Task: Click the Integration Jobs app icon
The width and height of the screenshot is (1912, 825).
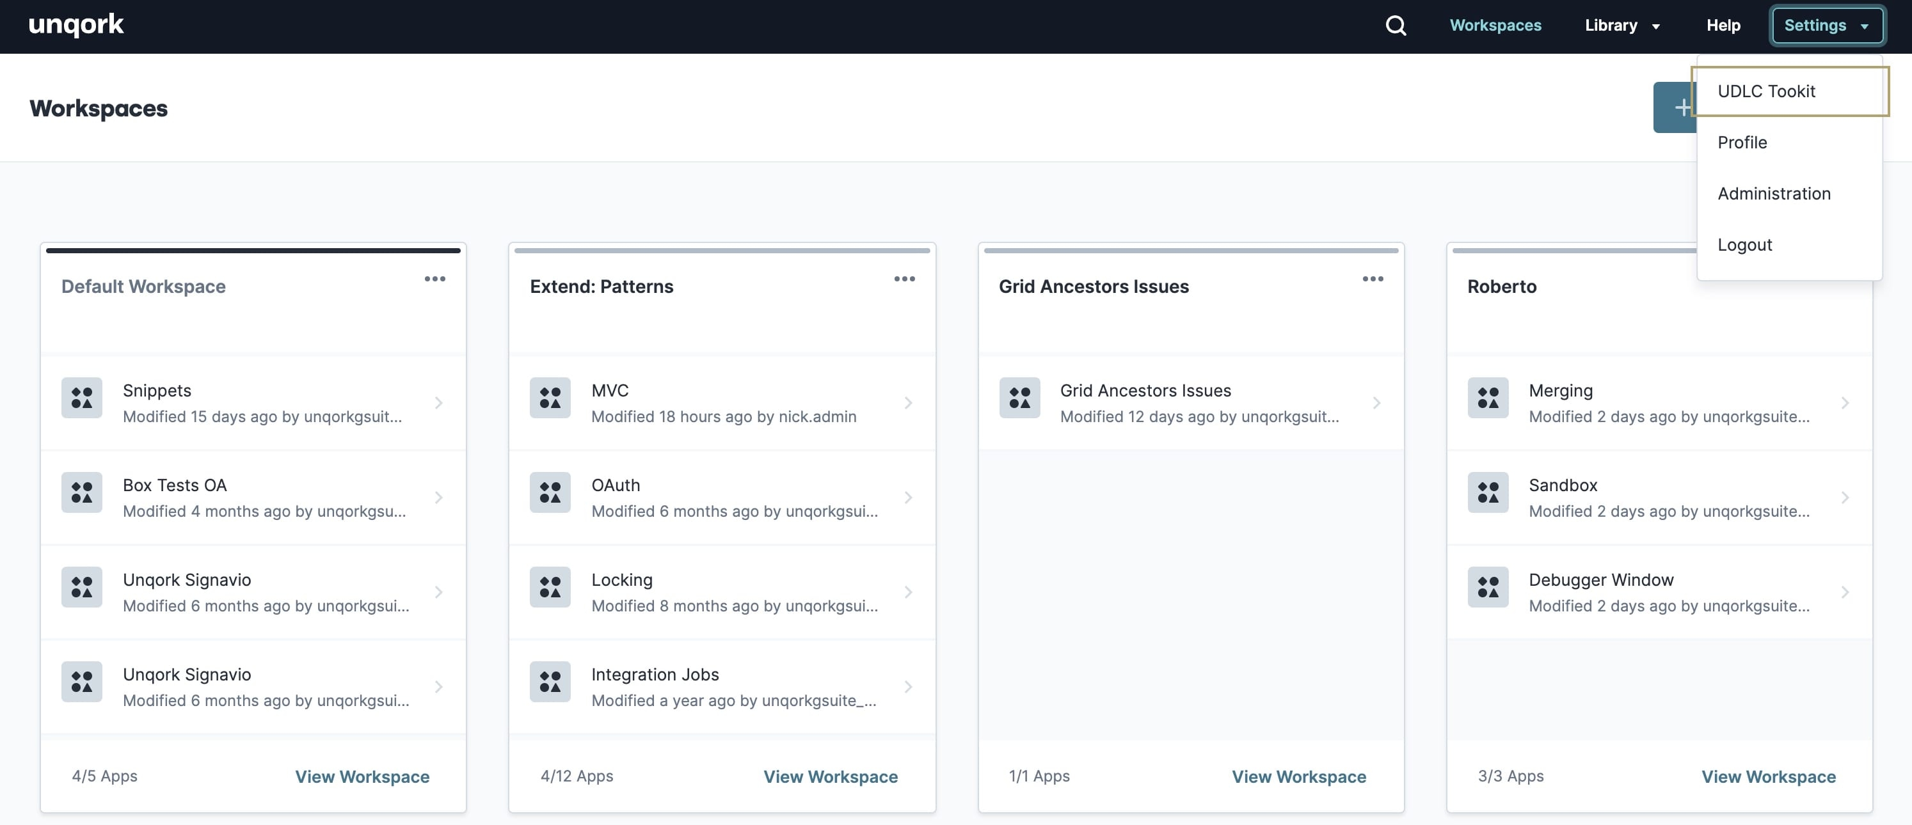Action: pos(550,682)
